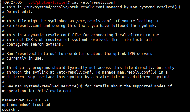Image resolution: width=190 pixels, height=112 pixels.
Task: Click man:systemd-resolved(8) reference text
Action: click(155, 7)
